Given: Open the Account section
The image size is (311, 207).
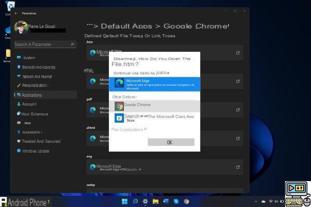Looking at the screenshot, I should tap(46, 104).
